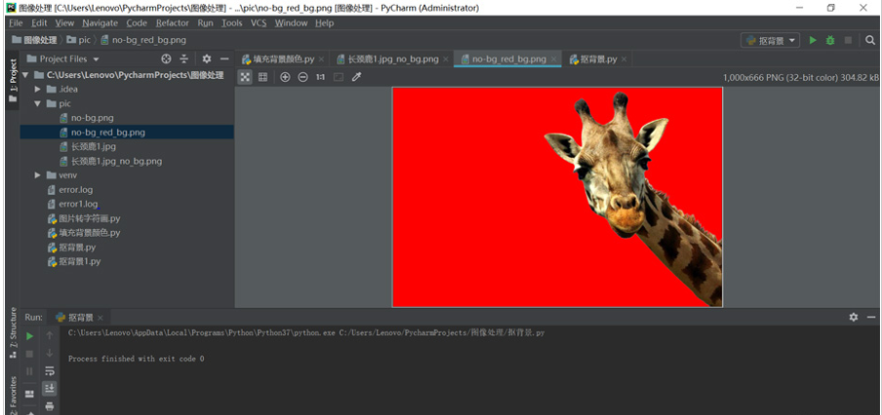Open Search Everywhere magnifier
882x415 pixels.
coord(870,40)
